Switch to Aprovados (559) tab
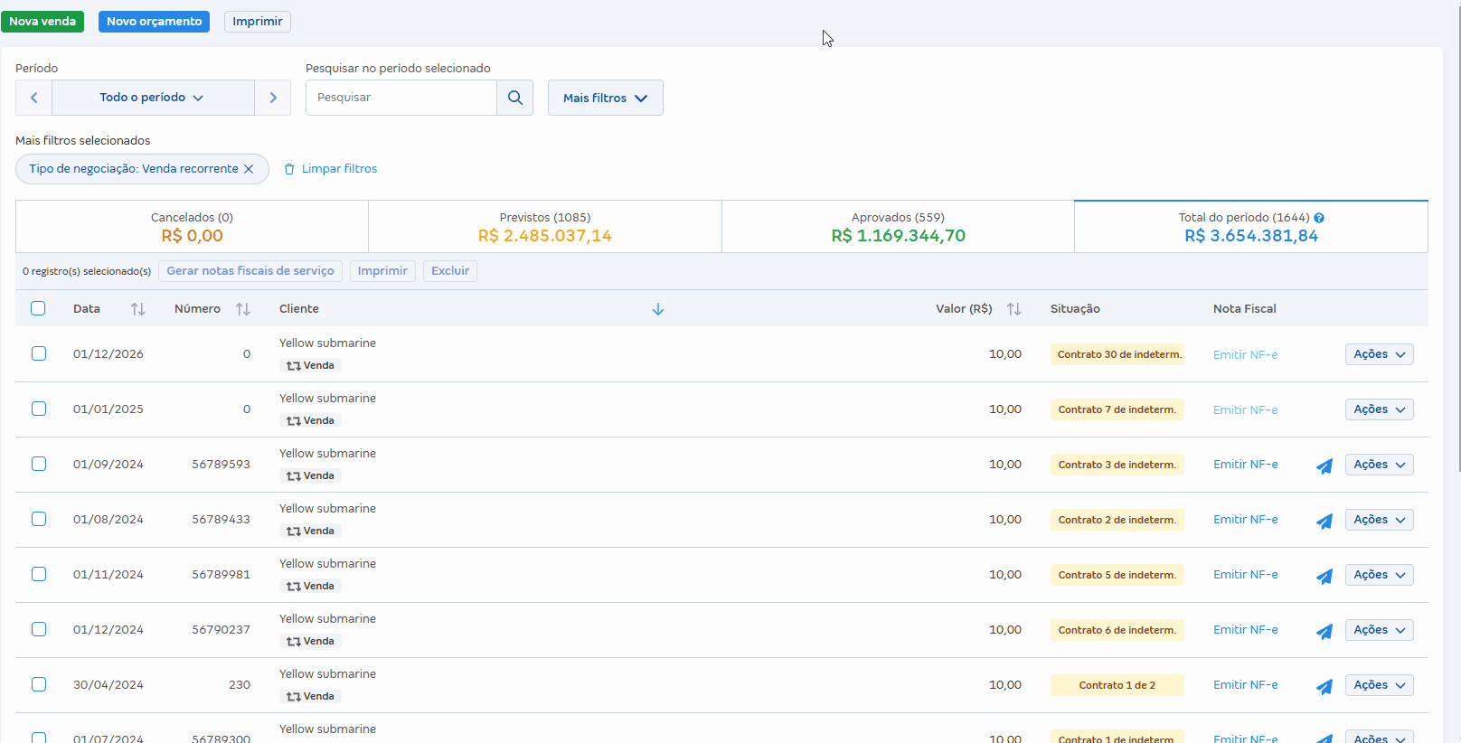The height and width of the screenshot is (743, 1461). [x=898, y=227]
